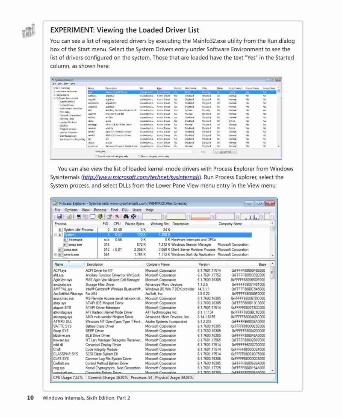Collapse Software Environment tree node
Viewport: 342px width, 417px height.
pos(55,98)
